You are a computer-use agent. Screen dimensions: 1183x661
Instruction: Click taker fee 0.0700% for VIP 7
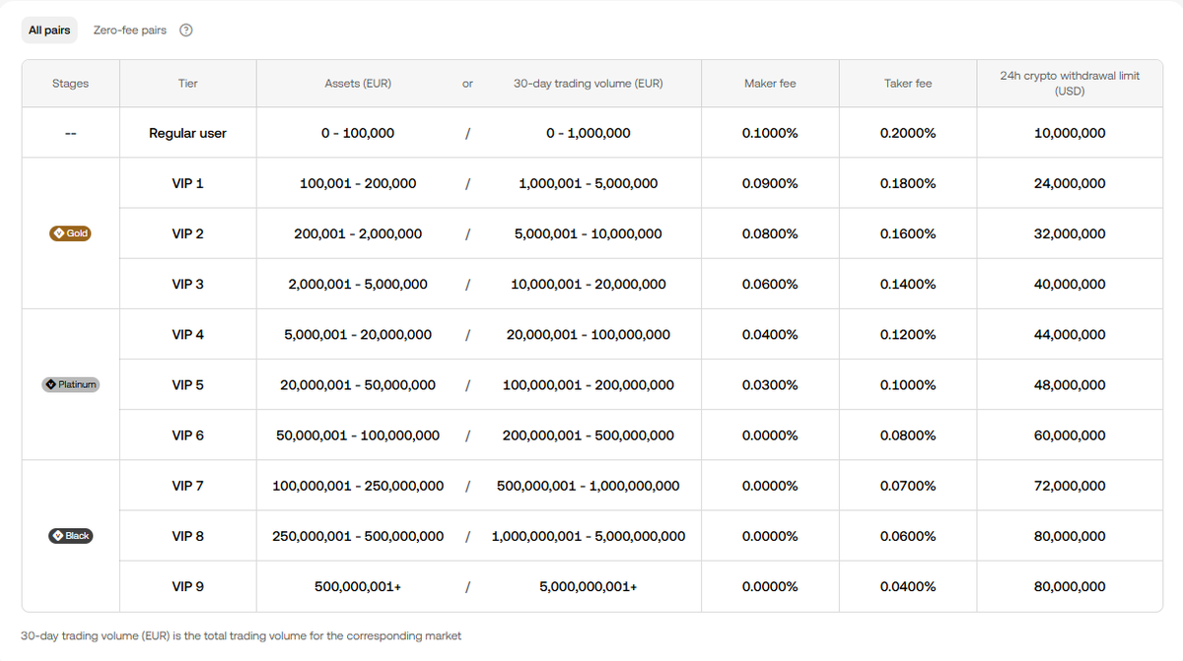pyautogui.click(x=908, y=486)
